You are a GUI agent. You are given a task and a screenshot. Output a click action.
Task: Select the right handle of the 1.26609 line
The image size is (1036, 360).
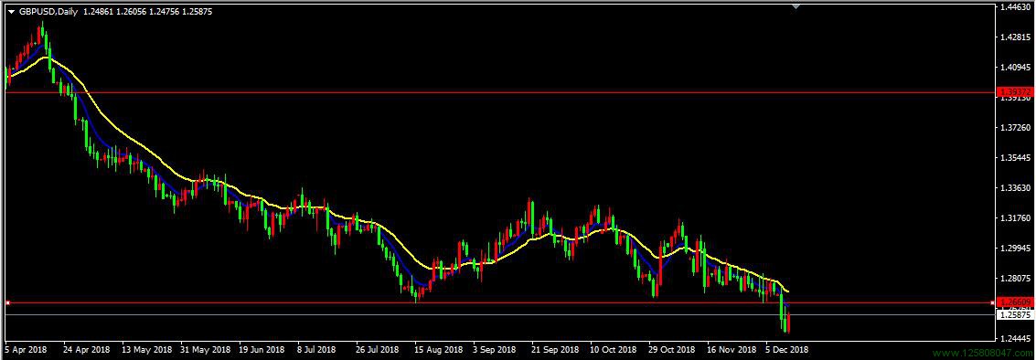pyautogui.click(x=993, y=302)
